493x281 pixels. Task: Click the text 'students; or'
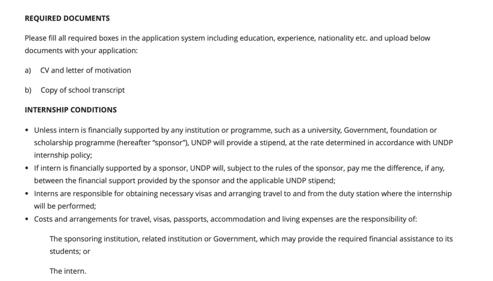pos(70,251)
